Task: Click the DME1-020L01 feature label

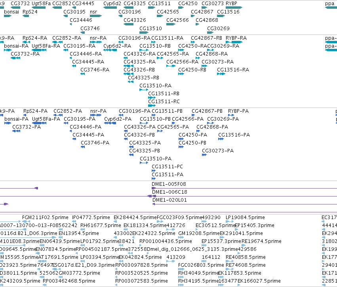Action: click(x=169, y=200)
